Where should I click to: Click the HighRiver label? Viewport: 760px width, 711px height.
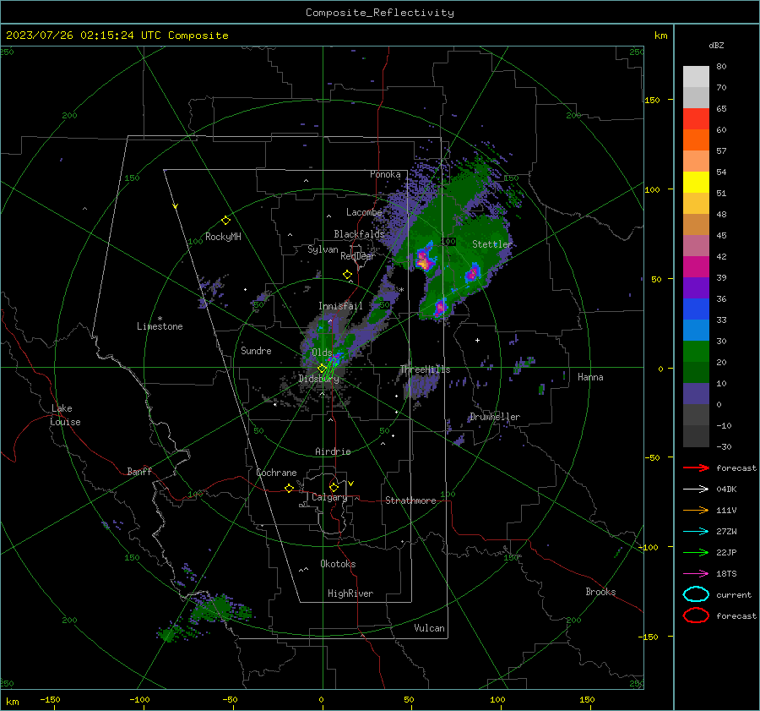[350, 593]
